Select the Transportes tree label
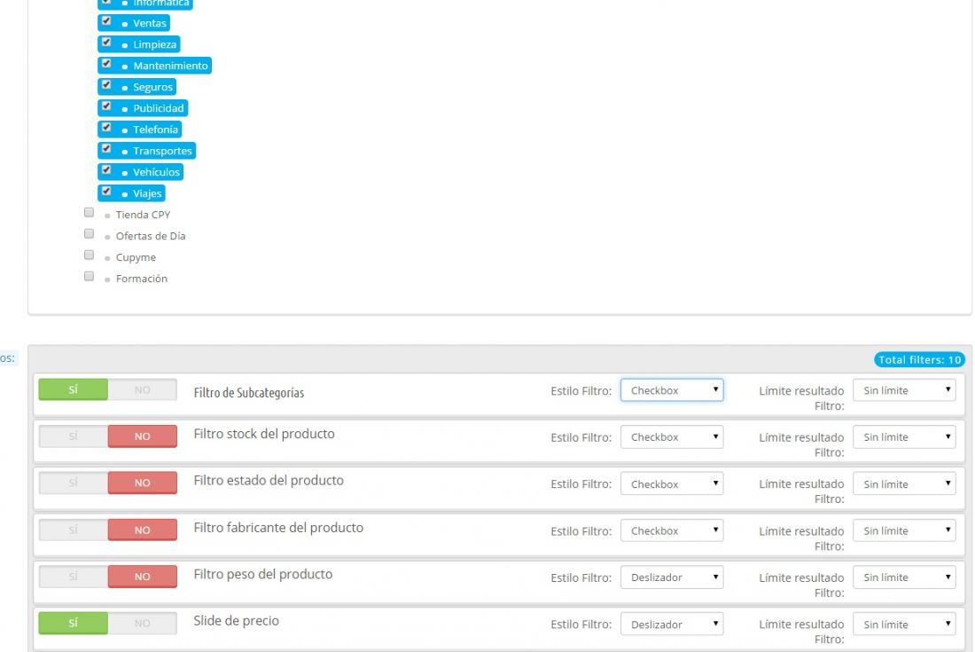 click(x=162, y=151)
